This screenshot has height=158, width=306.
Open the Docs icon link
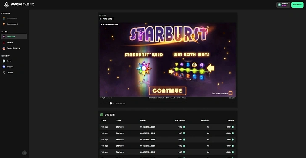tap(4, 61)
